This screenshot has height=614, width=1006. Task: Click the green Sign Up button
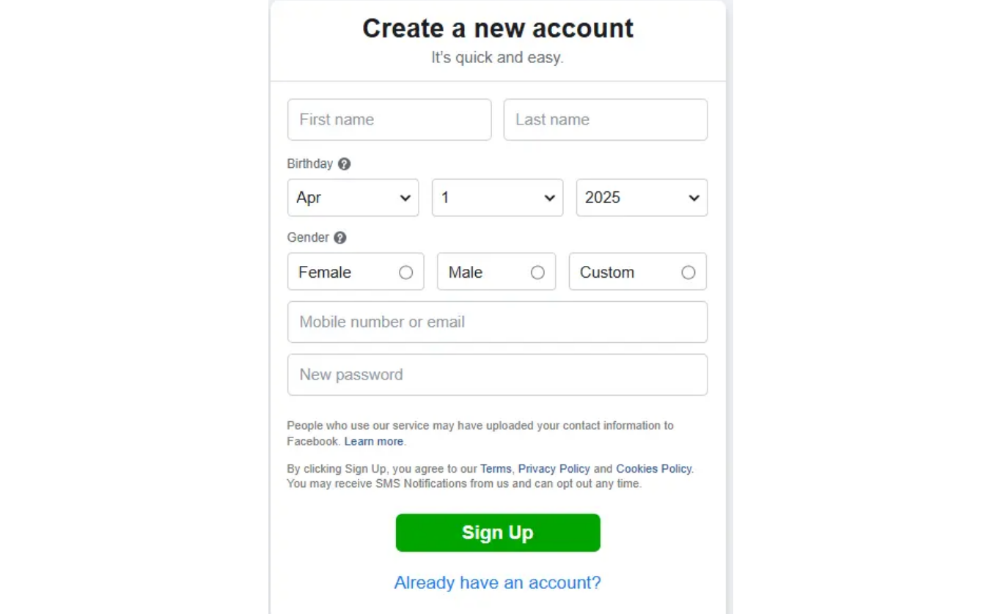coord(497,533)
